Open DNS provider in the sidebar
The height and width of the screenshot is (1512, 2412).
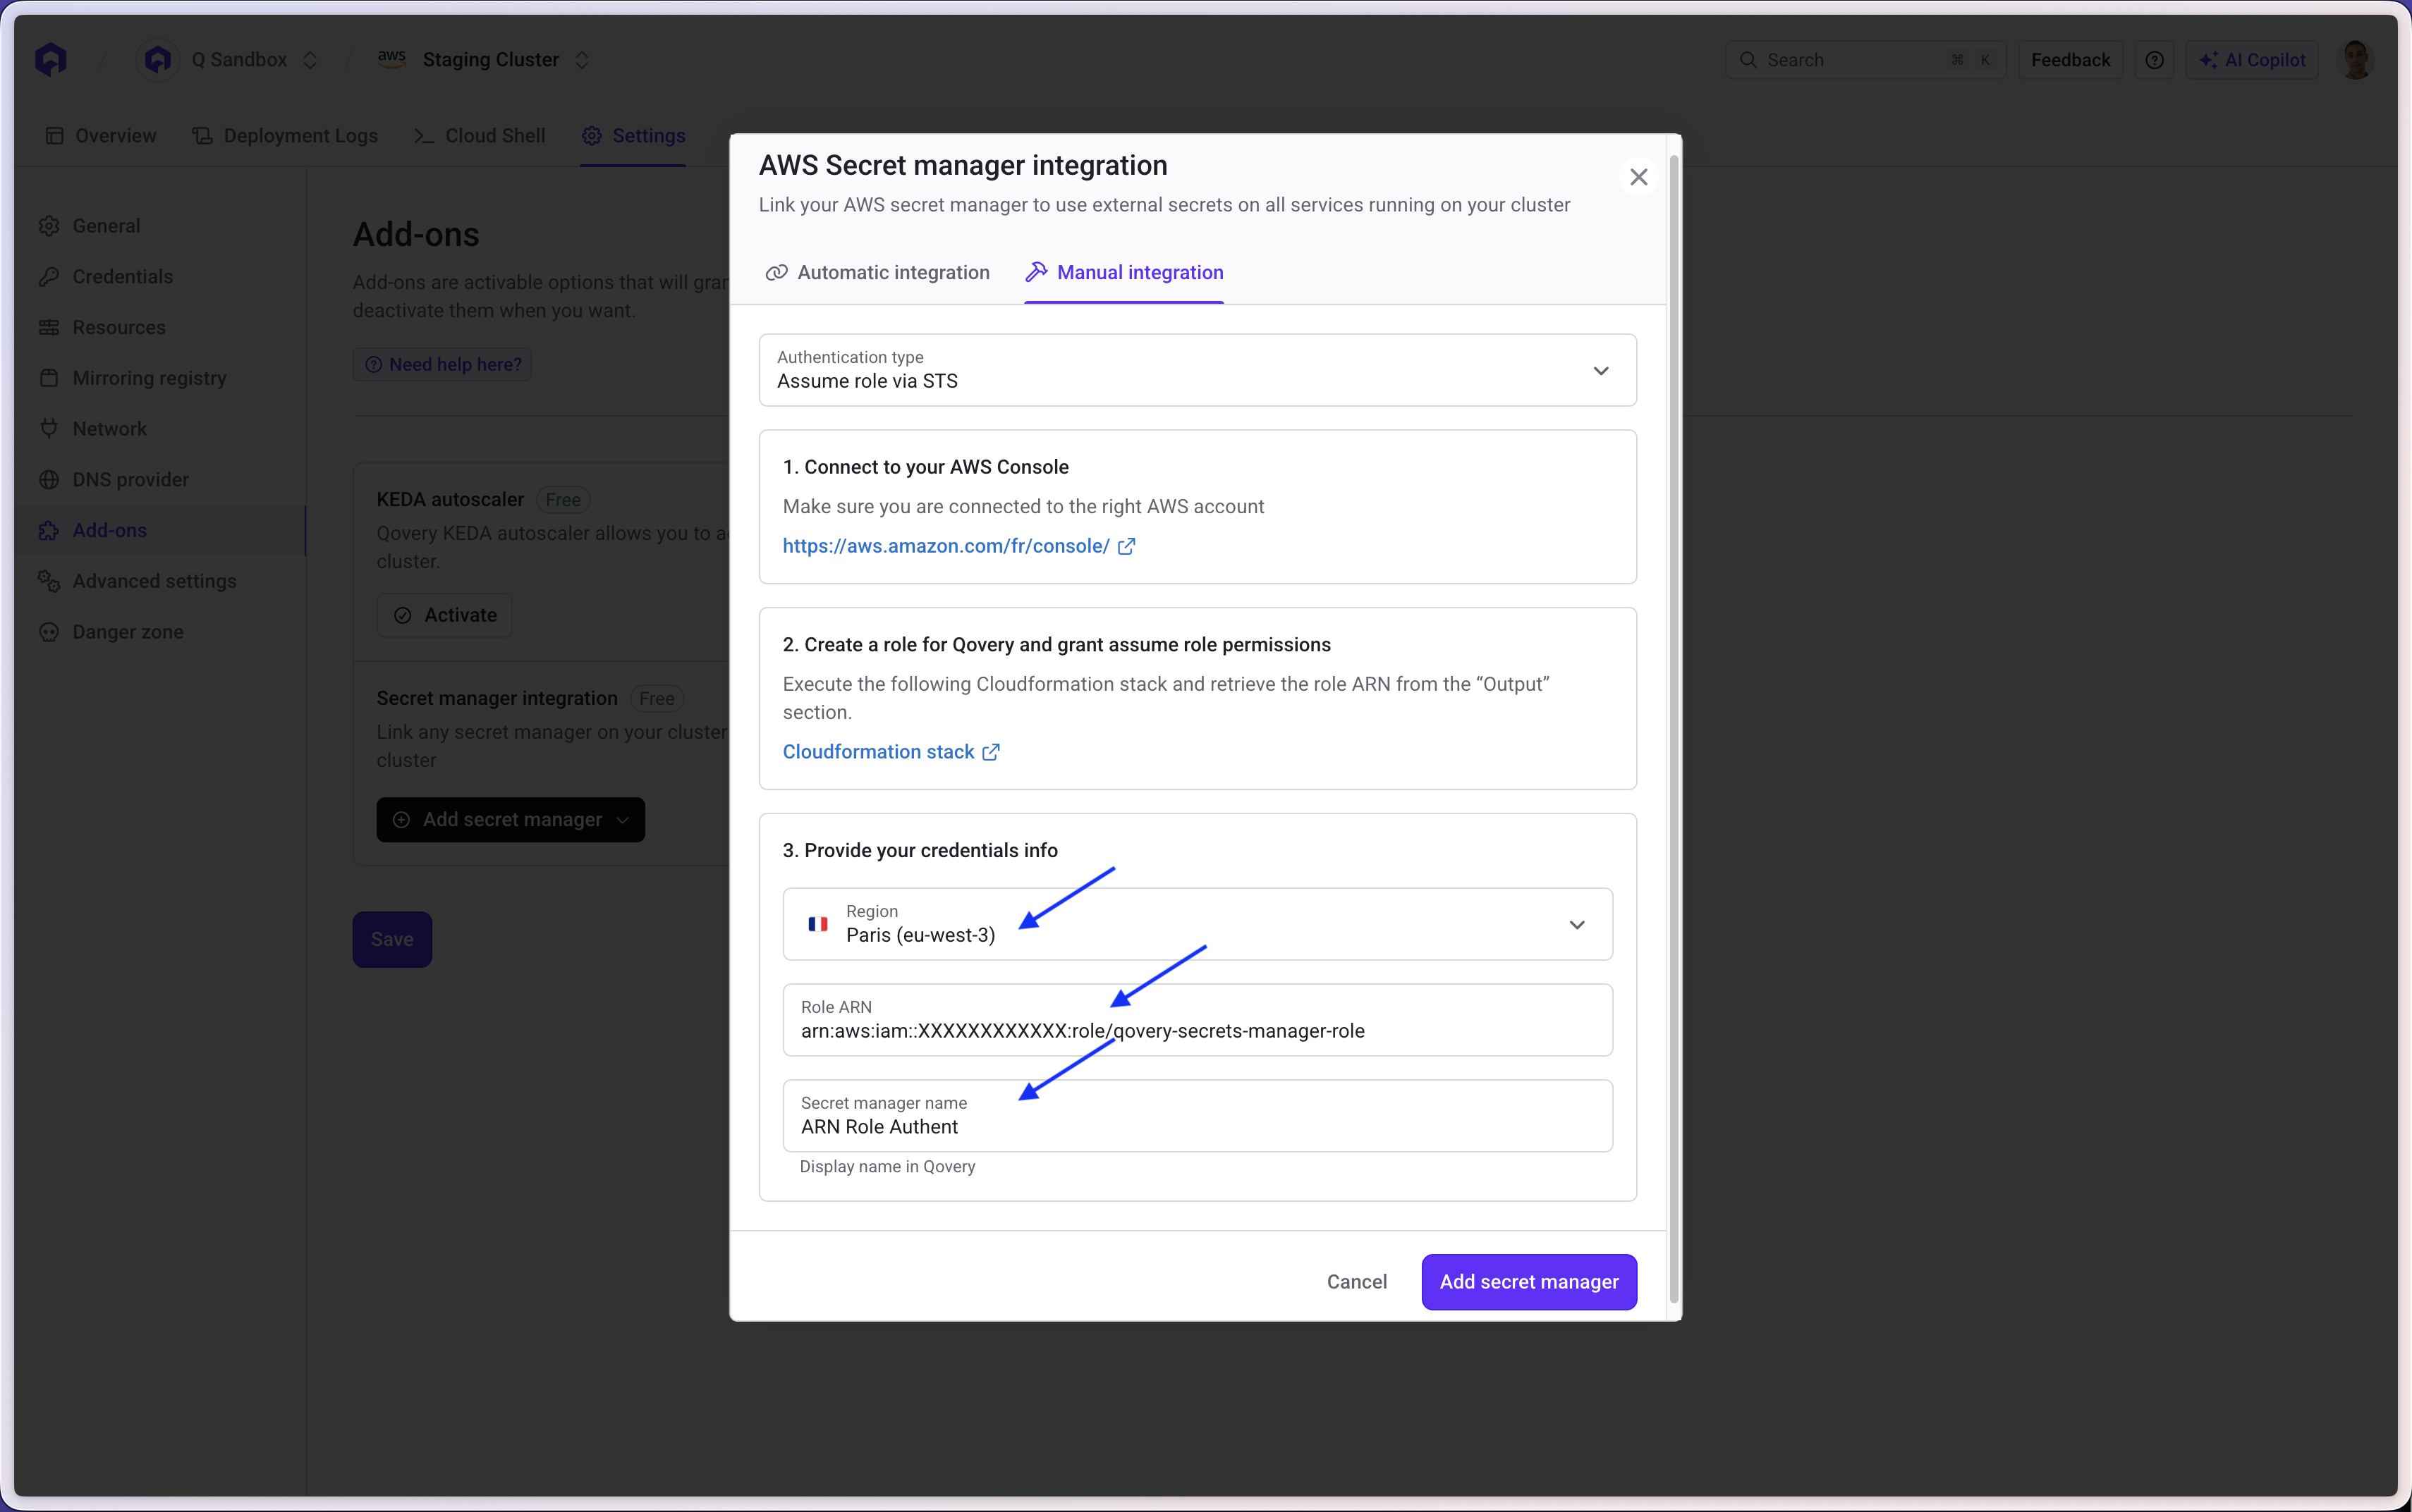click(160, 480)
